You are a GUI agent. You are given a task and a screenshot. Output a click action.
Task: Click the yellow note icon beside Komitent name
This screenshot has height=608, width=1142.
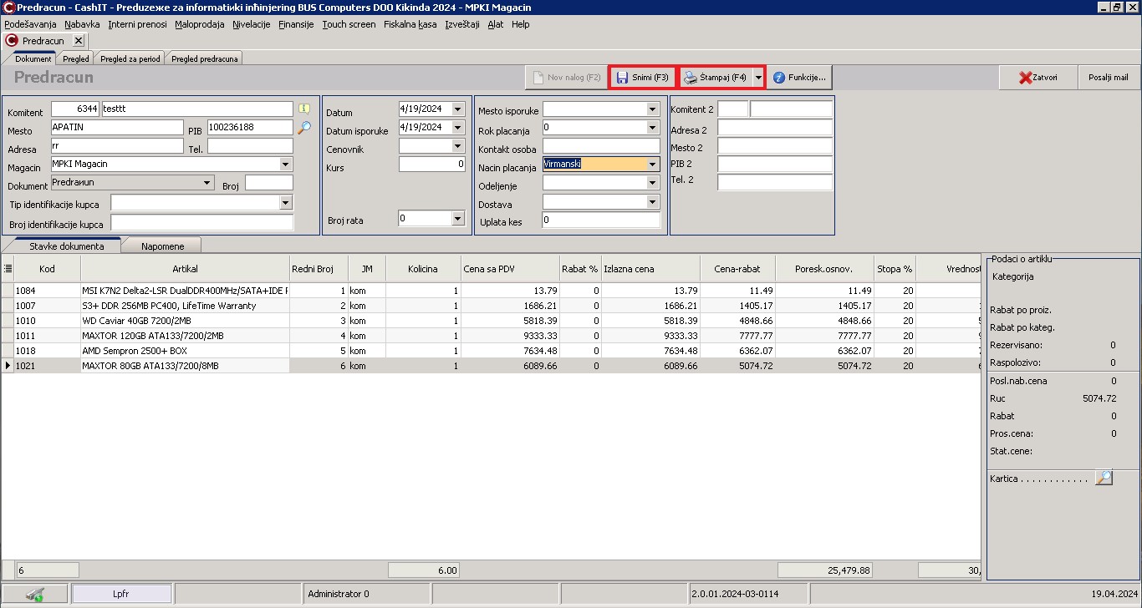(x=304, y=109)
